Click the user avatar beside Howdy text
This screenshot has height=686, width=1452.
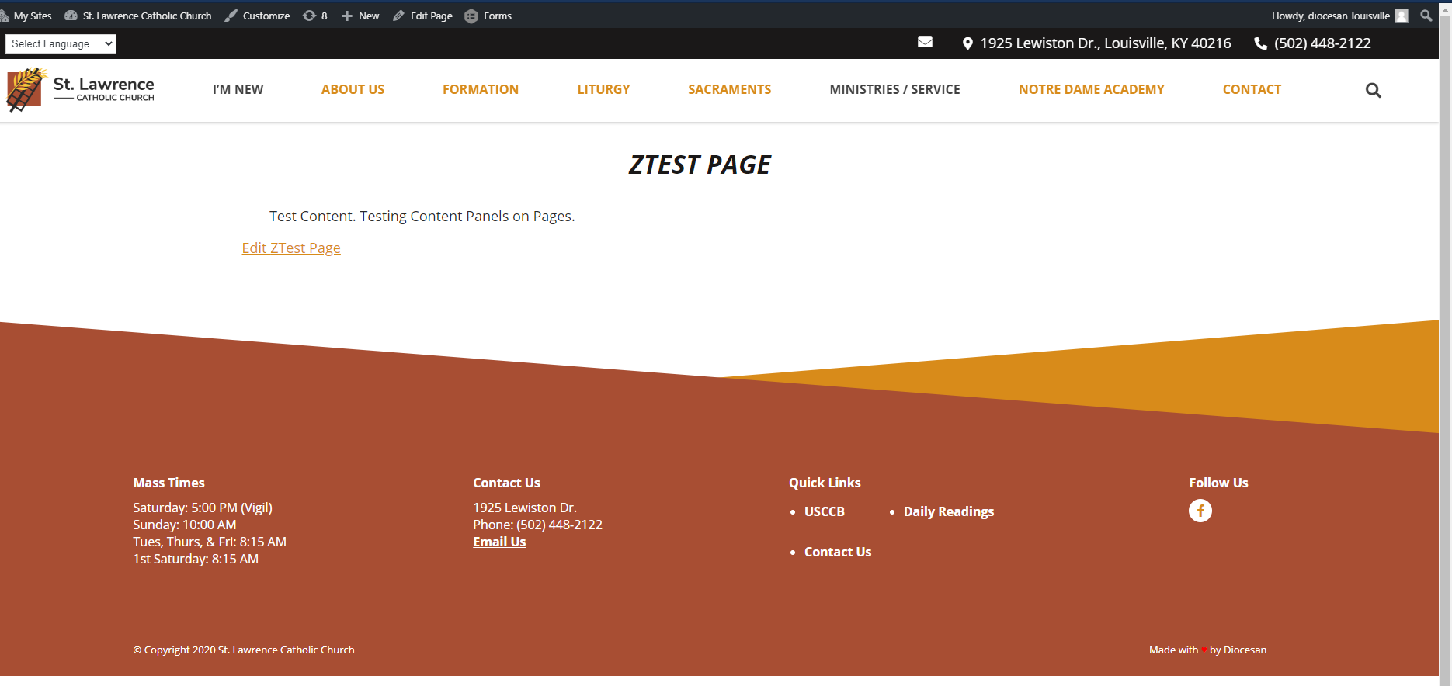(1402, 16)
